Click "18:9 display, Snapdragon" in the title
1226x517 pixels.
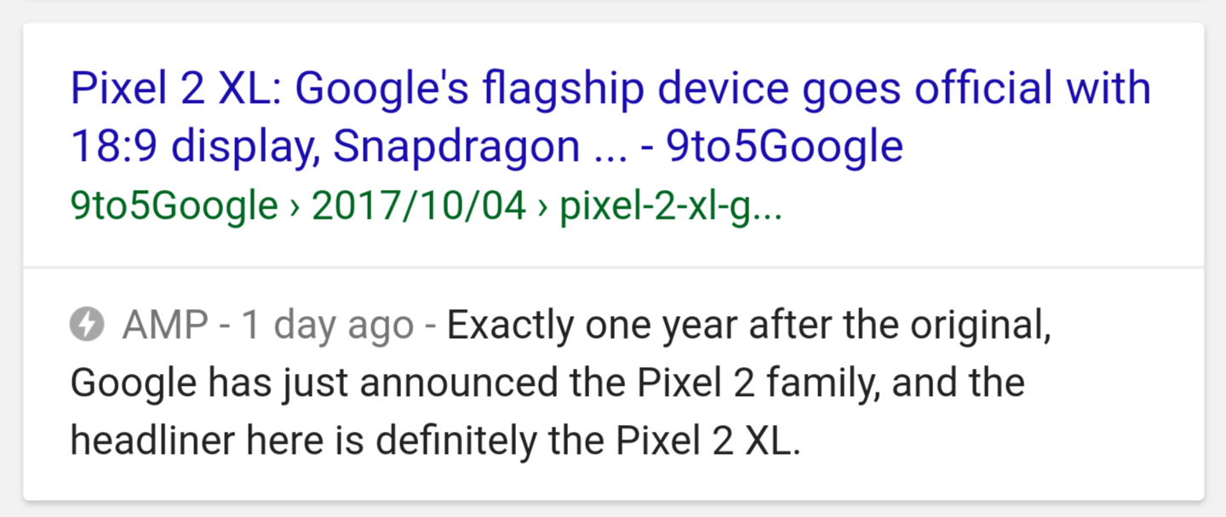click(x=325, y=146)
